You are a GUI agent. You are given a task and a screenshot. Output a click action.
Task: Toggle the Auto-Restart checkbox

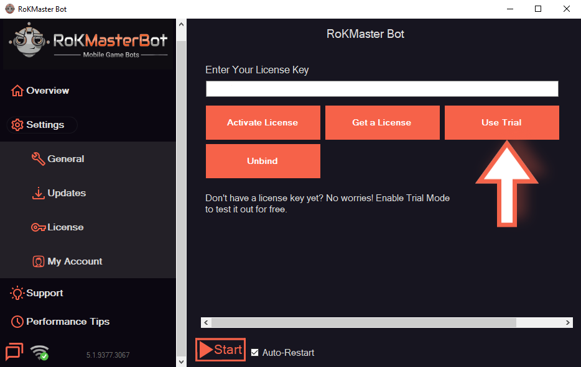tap(254, 353)
